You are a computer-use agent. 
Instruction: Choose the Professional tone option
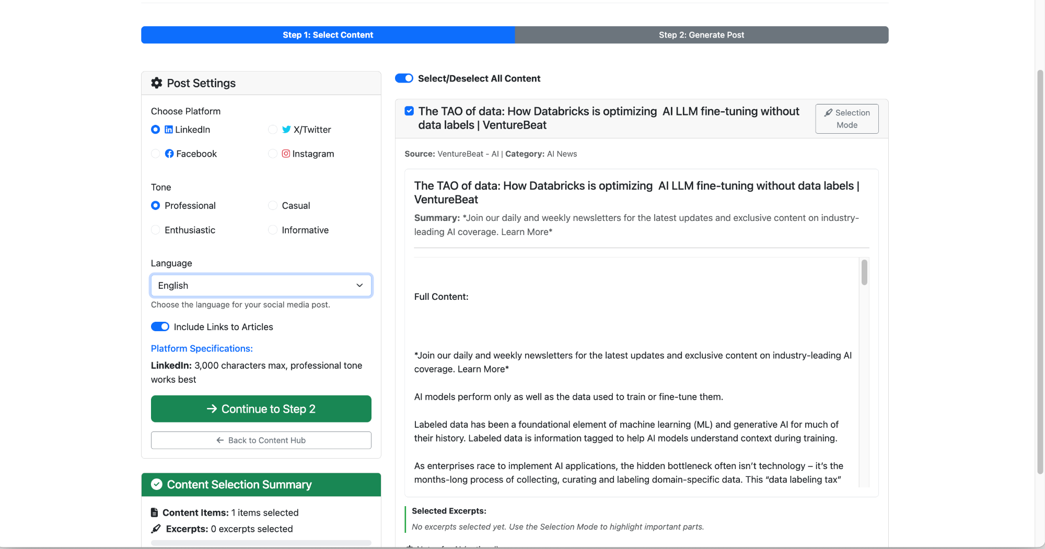(155, 206)
